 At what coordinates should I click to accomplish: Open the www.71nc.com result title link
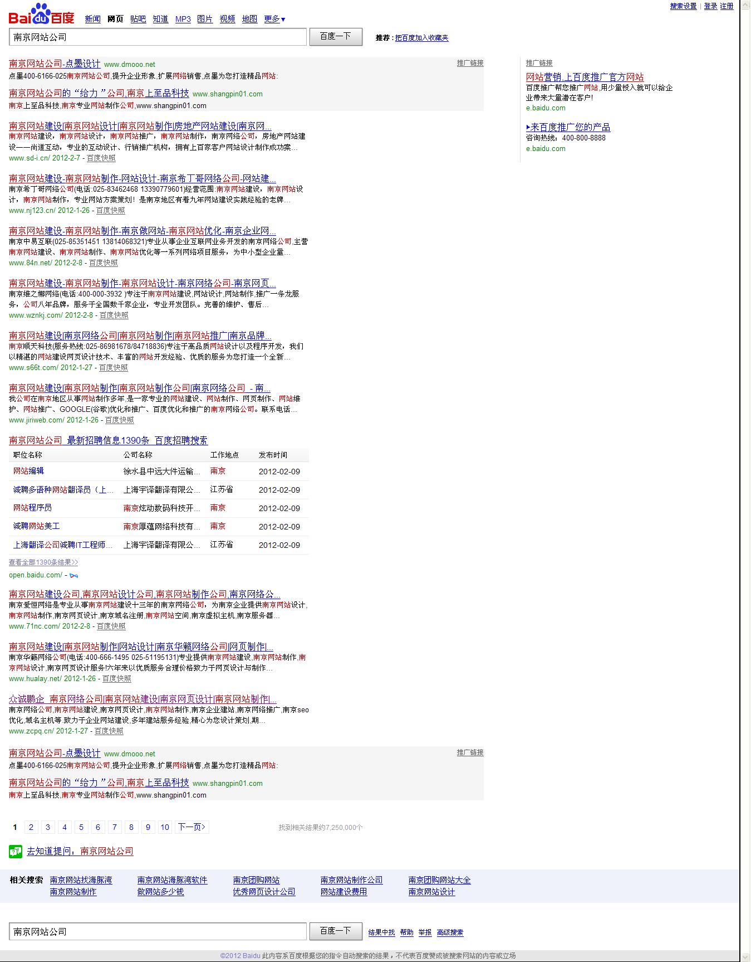coord(145,594)
